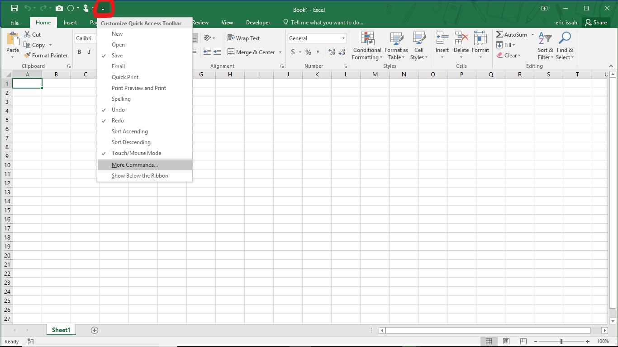Choose Print Preview and Print
Viewport: 618px width, 347px height.
tap(145, 88)
